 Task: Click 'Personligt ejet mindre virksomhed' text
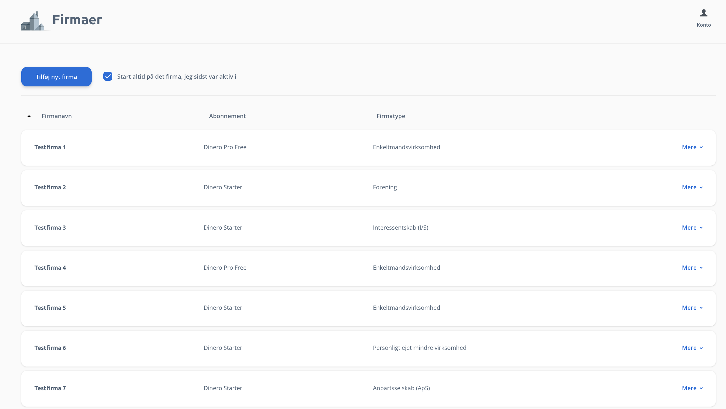tap(420, 348)
